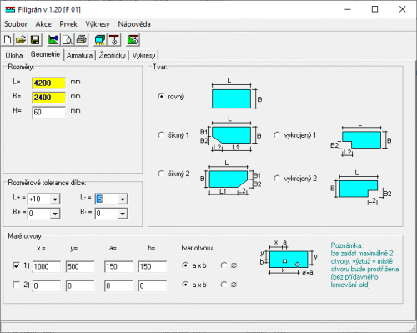Uncheck the first opening checkbox

point(17,265)
